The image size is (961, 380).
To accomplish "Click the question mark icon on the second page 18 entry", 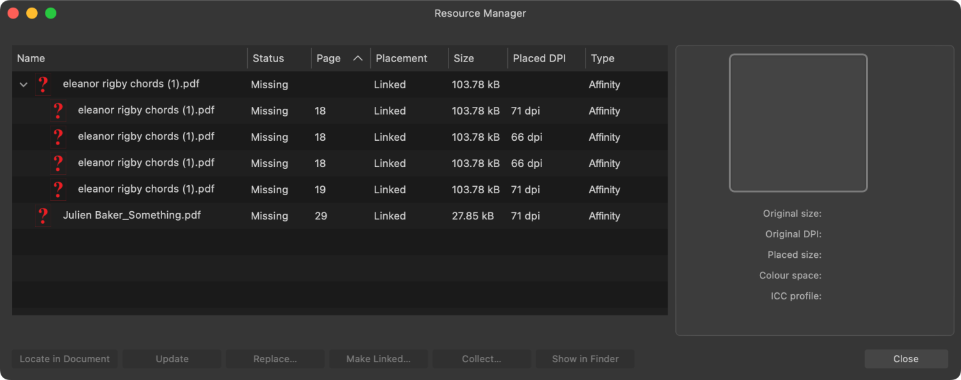I will pos(58,137).
